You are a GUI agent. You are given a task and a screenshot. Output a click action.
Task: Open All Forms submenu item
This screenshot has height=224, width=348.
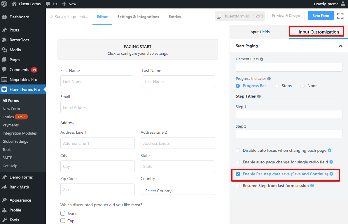[11, 100]
